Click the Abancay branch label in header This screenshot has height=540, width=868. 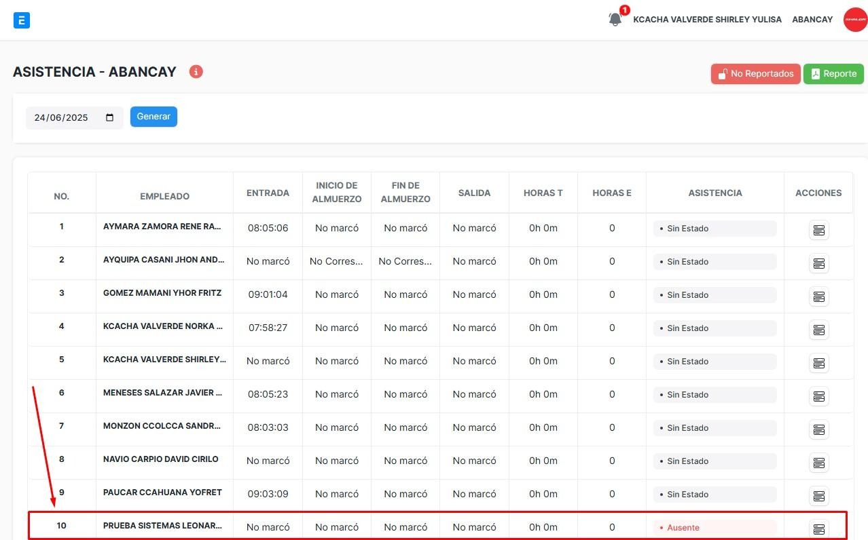point(812,20)
